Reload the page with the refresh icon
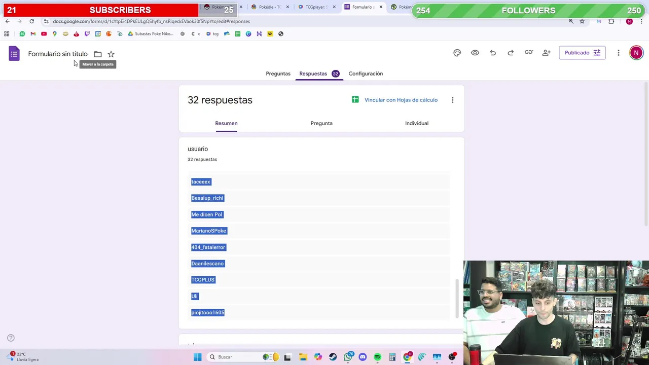 tap(31, 21)
